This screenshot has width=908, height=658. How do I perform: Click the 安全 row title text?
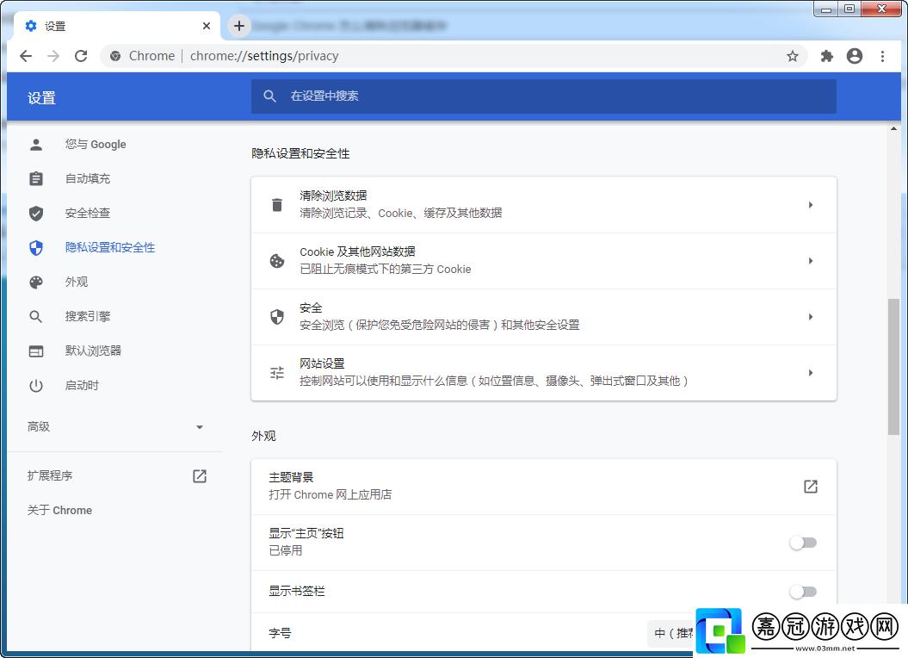point(311,307)
